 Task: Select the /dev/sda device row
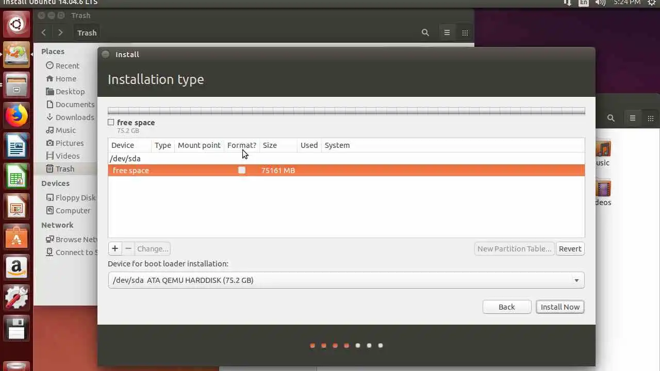346,158
